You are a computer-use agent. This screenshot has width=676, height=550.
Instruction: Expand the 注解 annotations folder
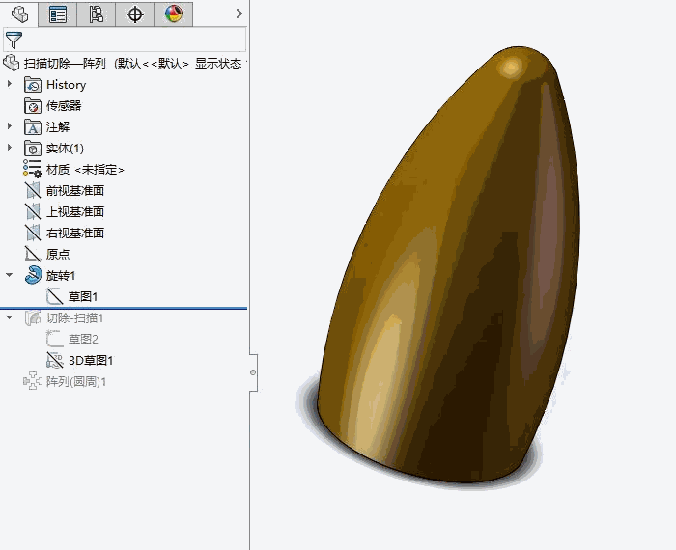pos(9,126)
